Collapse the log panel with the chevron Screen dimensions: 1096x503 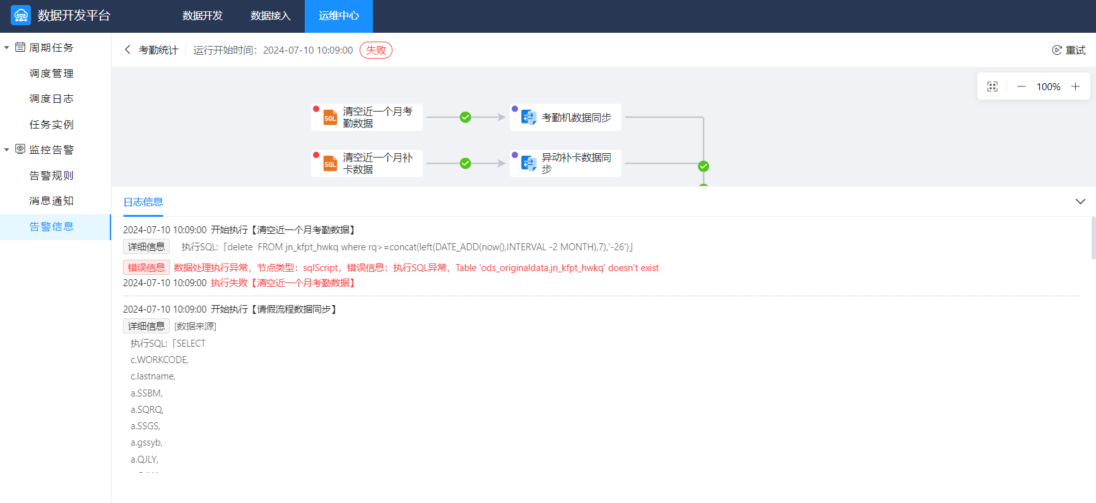click(1080, 202)
